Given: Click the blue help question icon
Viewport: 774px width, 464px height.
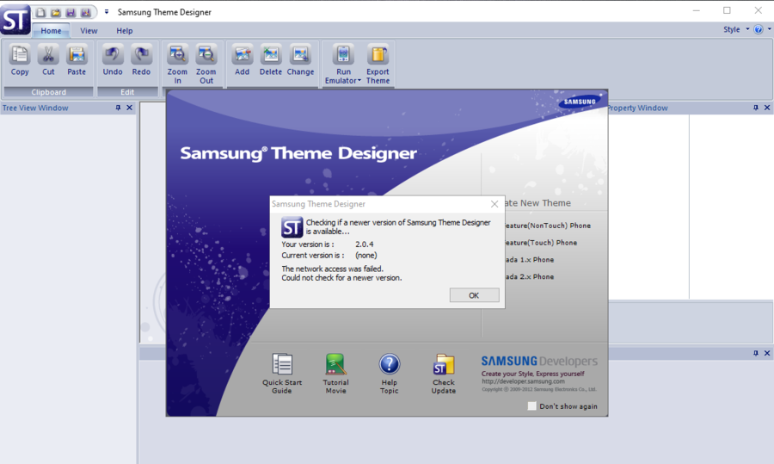Looking at the screenshot, I should [759, 29].
